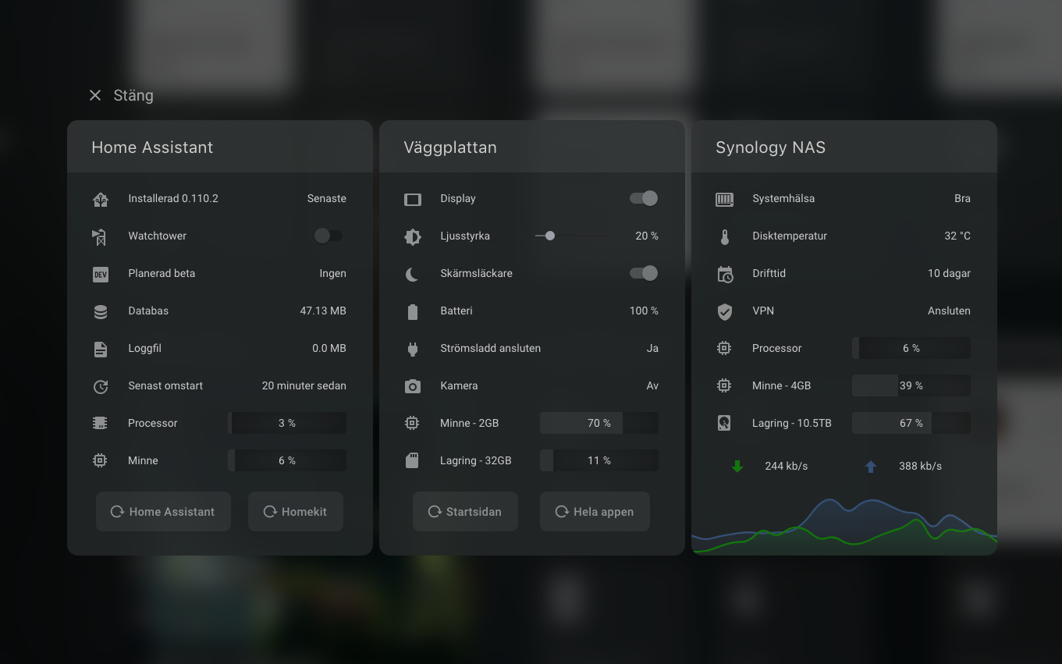Click the Home Assistant Processor 3 % bar

point(287,423)
